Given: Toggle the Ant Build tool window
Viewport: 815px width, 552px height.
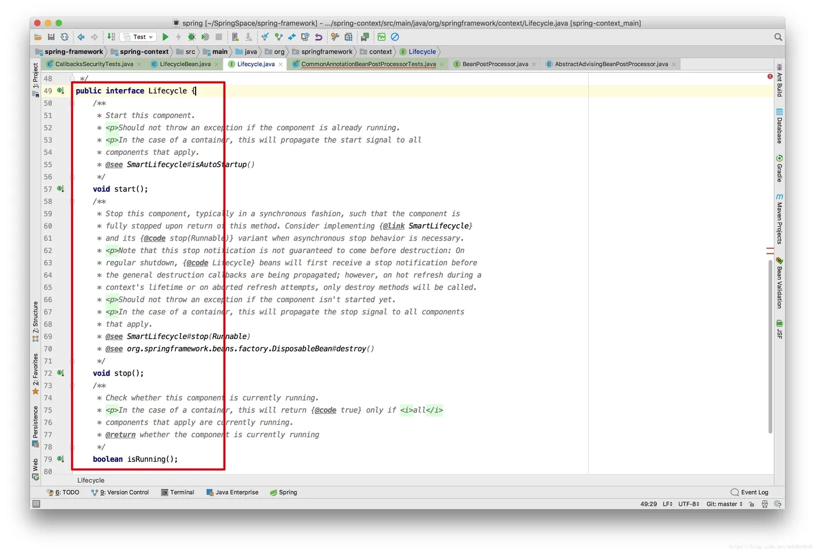Looking at the screenshot, I should (779, 79).
